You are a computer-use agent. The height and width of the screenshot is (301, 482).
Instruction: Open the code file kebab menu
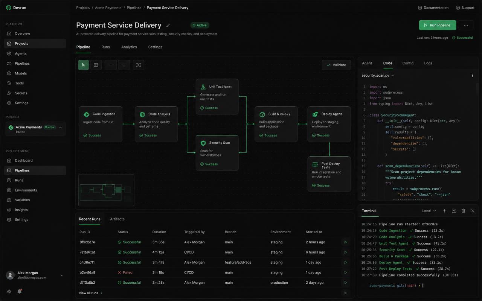473,75
